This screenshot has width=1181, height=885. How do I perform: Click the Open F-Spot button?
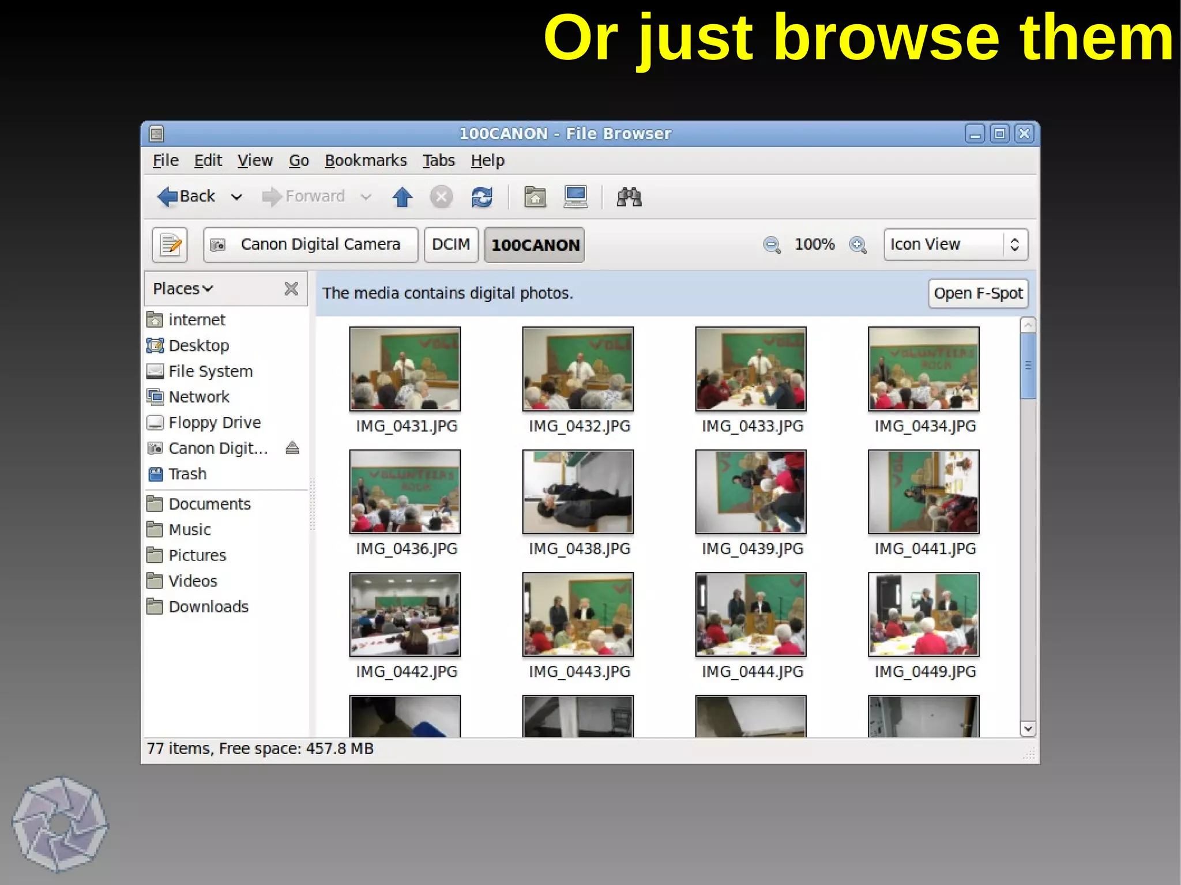[x=978, y=293]
